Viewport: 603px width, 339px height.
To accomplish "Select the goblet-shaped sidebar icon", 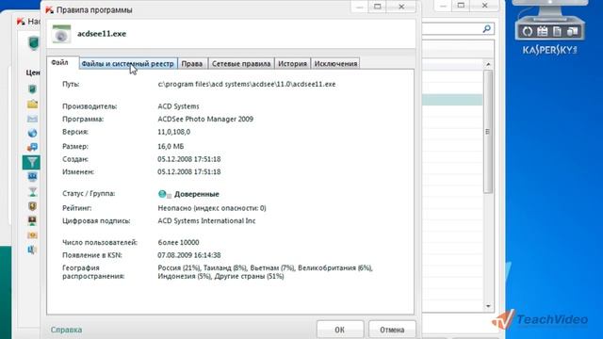I will click(32, 191).
